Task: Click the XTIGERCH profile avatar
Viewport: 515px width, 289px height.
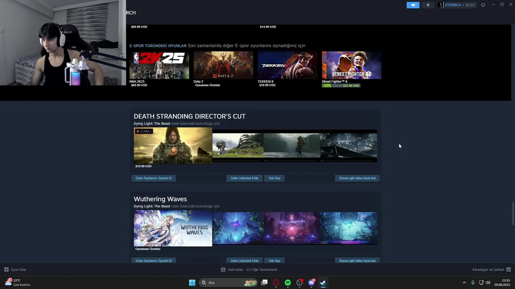Action: pos(441,5)
